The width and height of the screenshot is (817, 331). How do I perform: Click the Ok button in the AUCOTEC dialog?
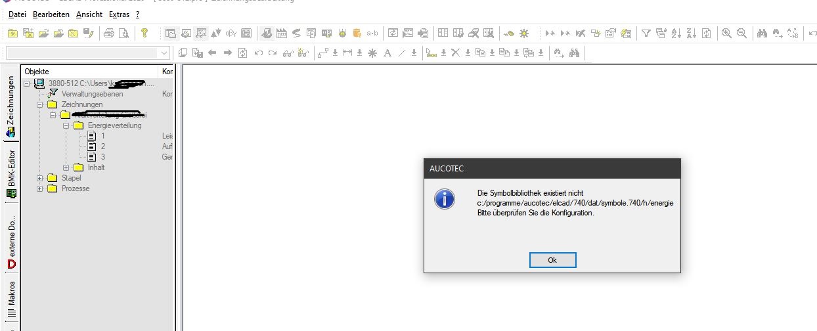click(552, 260)
